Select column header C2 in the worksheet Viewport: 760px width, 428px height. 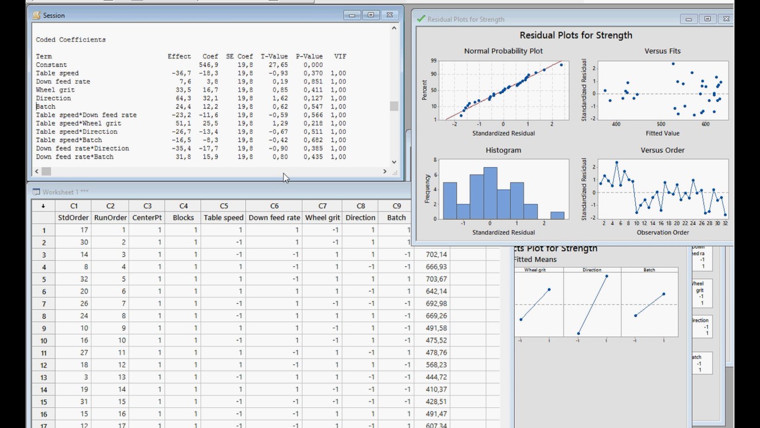pyautogui.click(x=110, y=206)
